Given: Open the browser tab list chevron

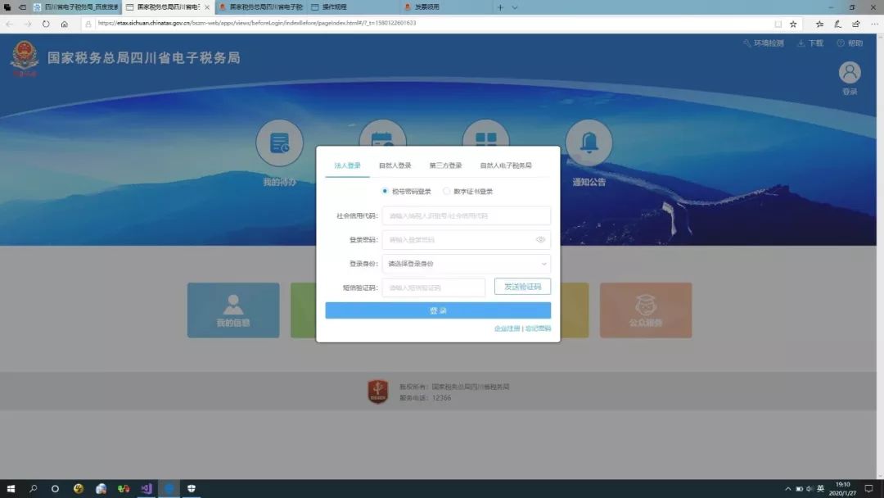Looking at the screenshot, I should (515, 7).
